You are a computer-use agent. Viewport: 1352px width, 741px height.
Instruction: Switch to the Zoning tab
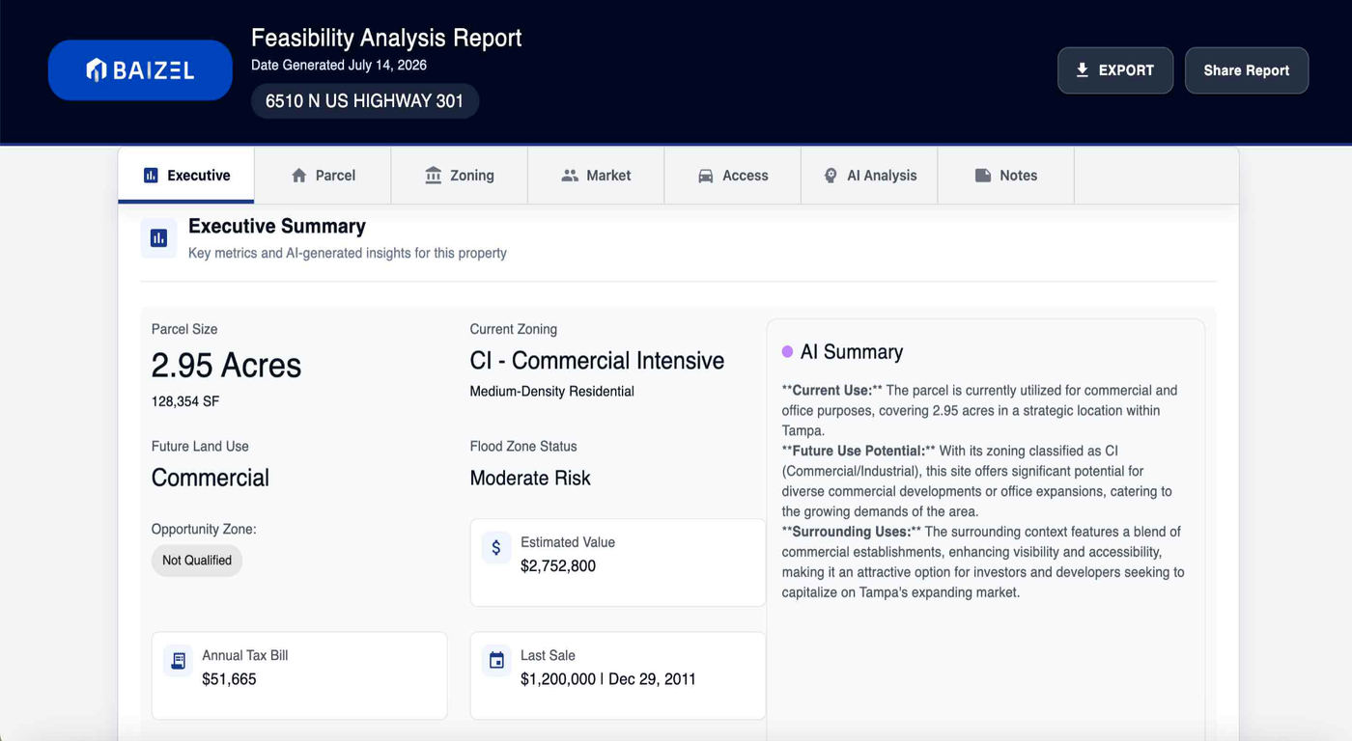point(460,176)
